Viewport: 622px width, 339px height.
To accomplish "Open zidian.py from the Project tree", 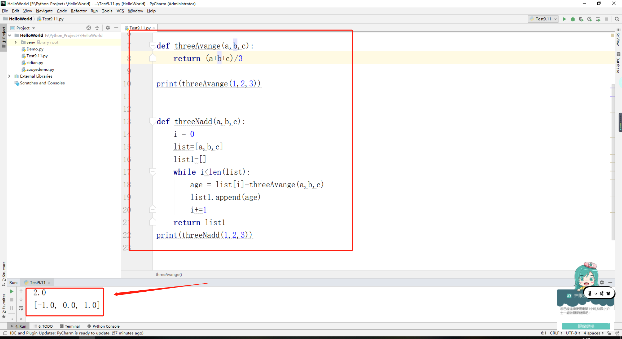I will coord(35,62).
